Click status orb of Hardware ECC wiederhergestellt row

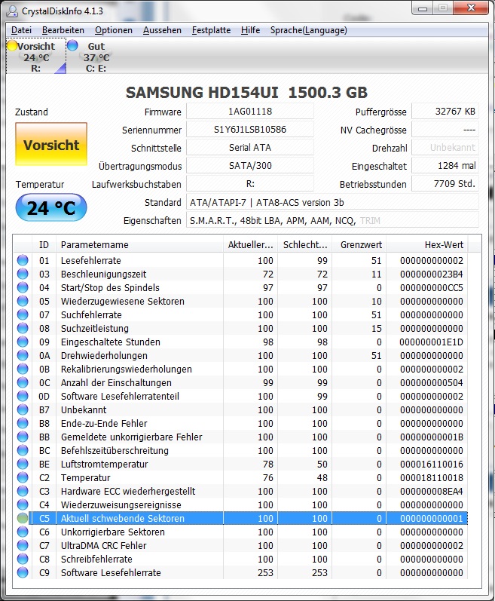pyautogui.click(x=23, y=491)
